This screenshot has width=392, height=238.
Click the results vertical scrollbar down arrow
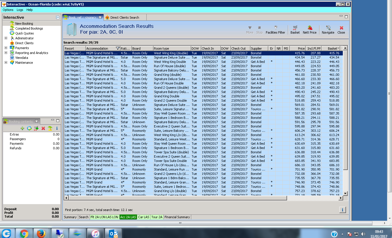point(345,193)
